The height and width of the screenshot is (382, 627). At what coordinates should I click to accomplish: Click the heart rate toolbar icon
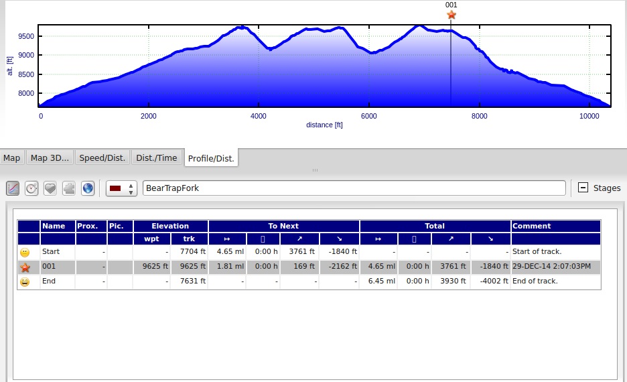[x=50, y=188]
